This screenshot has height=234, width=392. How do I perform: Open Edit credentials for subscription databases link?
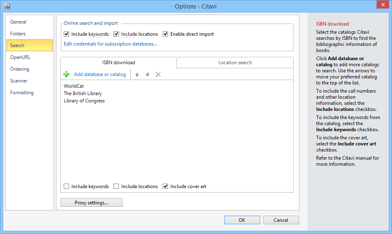[110, 44]
